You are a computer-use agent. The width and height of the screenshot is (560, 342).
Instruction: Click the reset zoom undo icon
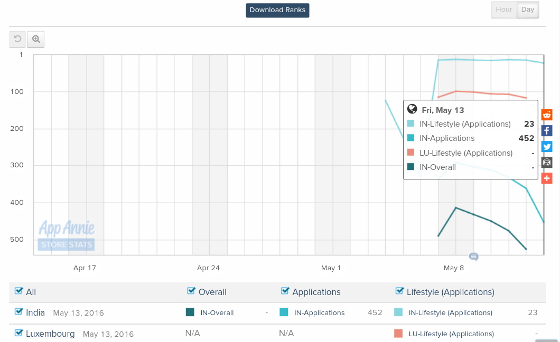(17, 39)
